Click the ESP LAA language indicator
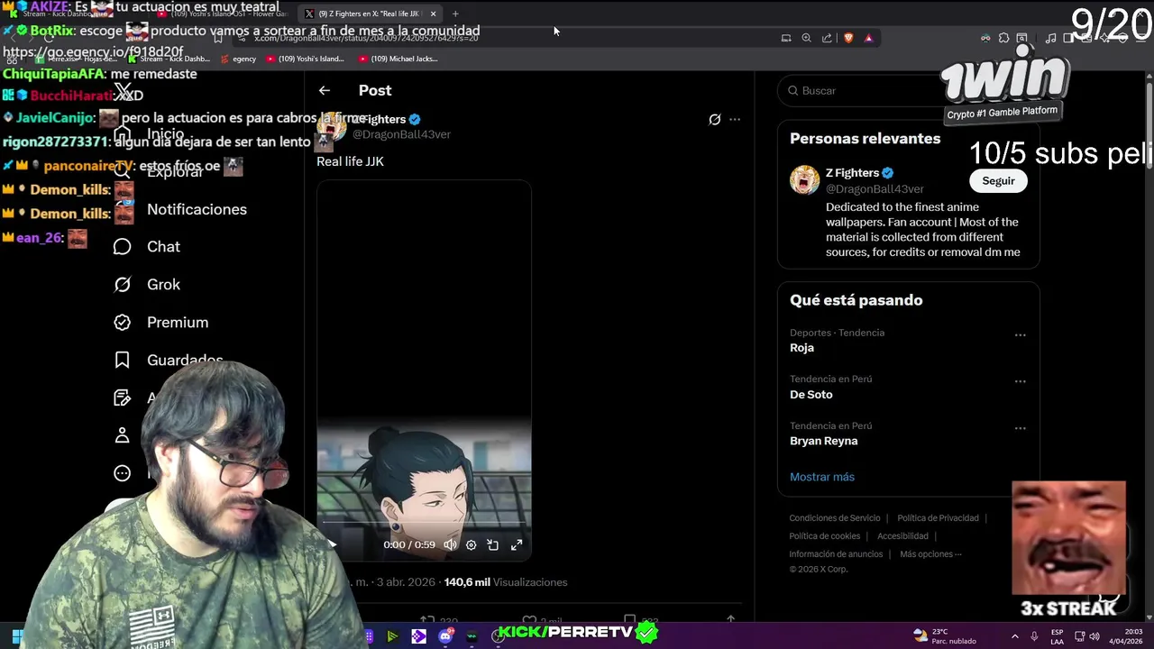 tap(1057, 635)
